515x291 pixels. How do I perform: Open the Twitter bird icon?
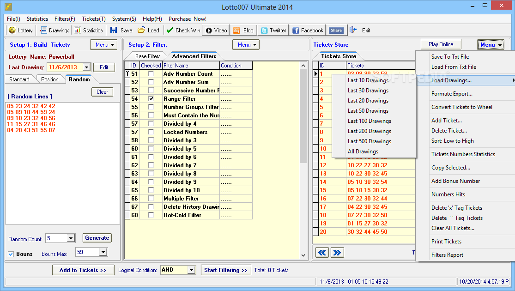(x=264, y=30)
